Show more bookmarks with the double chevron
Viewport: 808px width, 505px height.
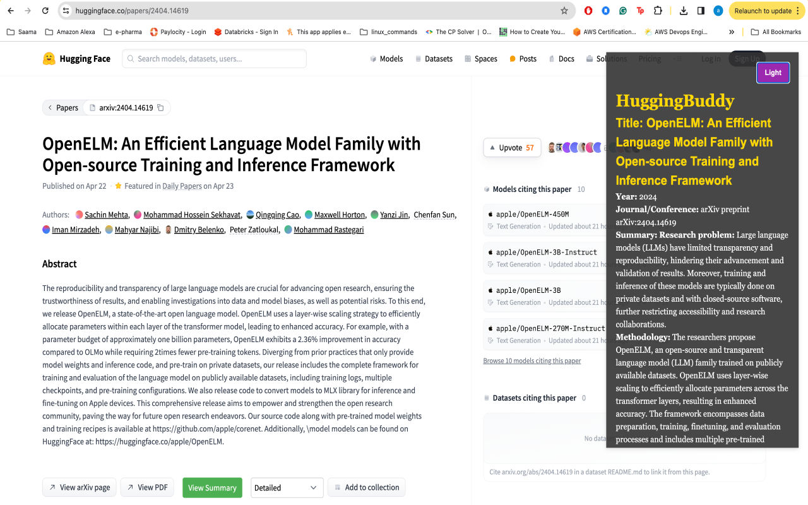(x=732, y=32)
